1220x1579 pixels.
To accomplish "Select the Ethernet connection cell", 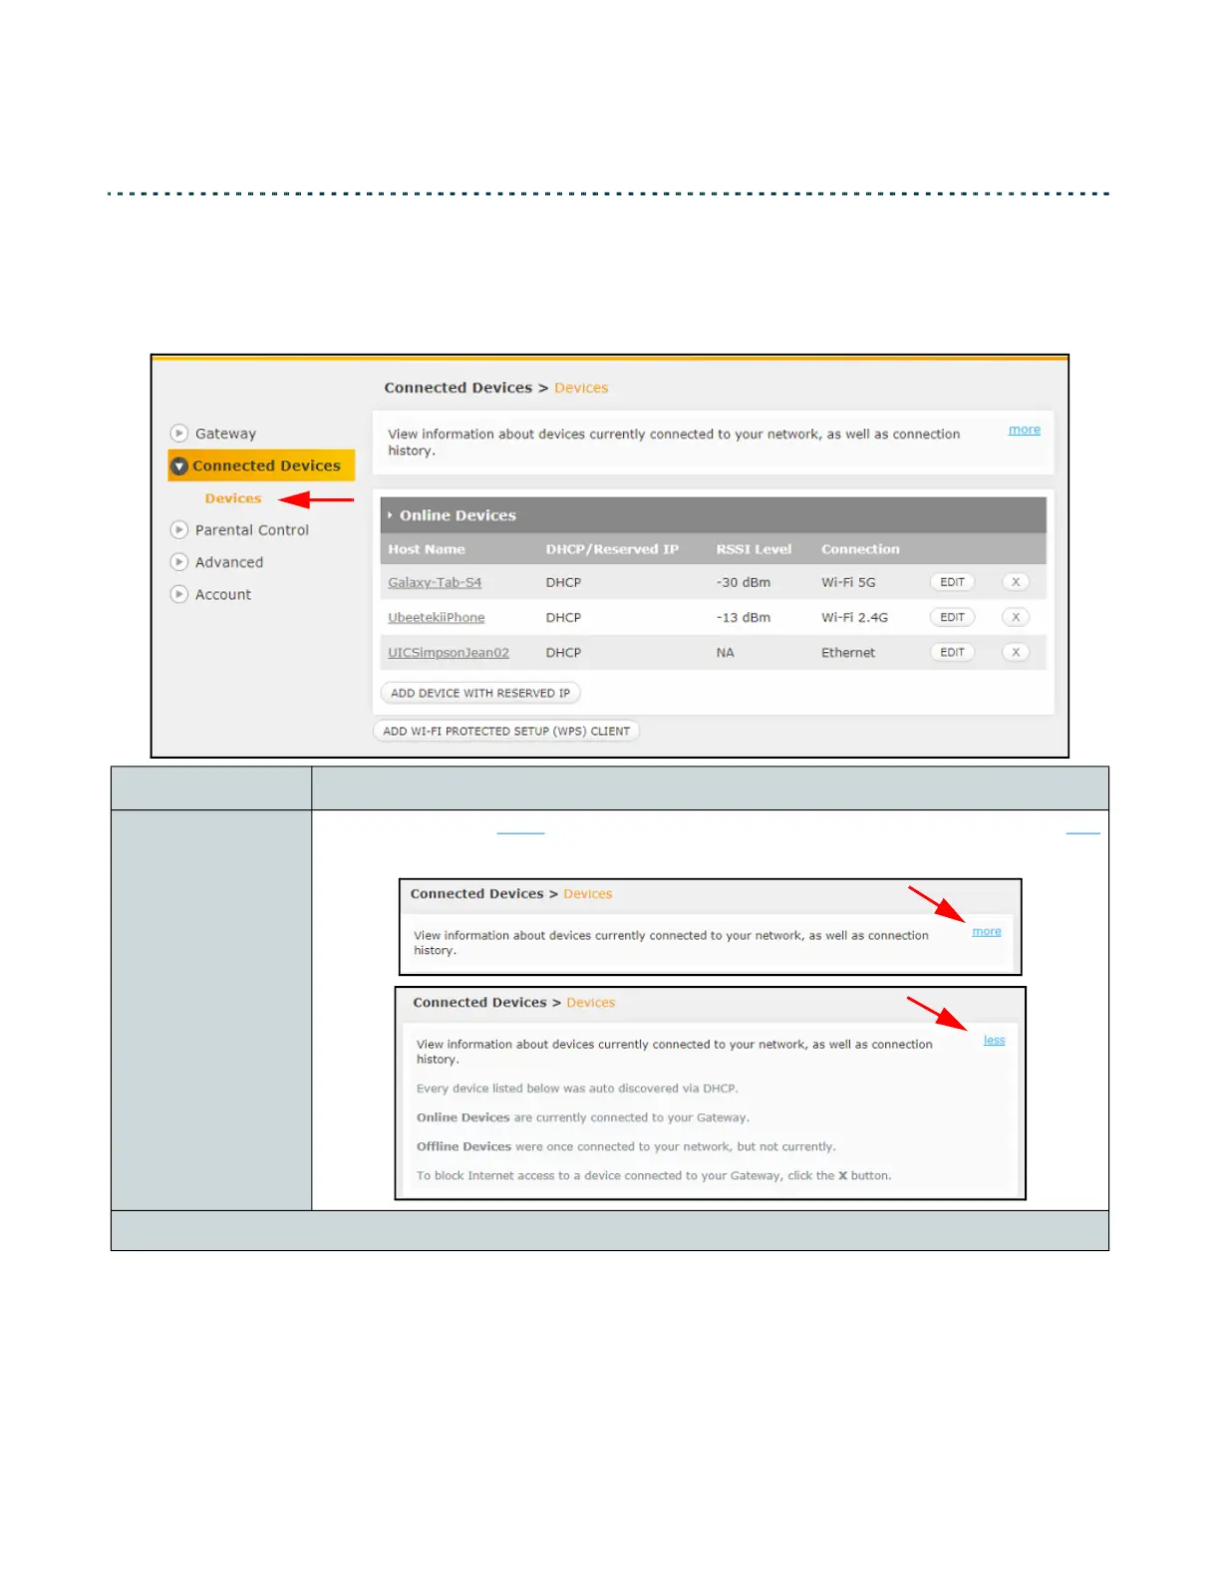I will click(x=848, y=652).
